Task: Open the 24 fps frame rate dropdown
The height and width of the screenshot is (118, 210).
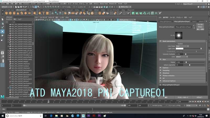Action: point(192,106)
